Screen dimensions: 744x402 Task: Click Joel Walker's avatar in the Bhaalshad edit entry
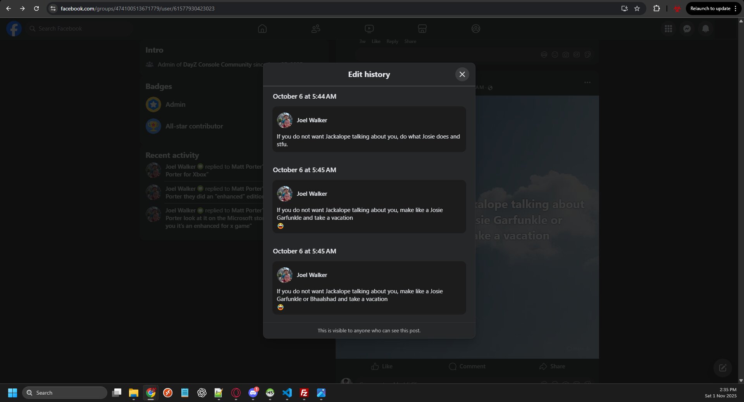(285, 275)
